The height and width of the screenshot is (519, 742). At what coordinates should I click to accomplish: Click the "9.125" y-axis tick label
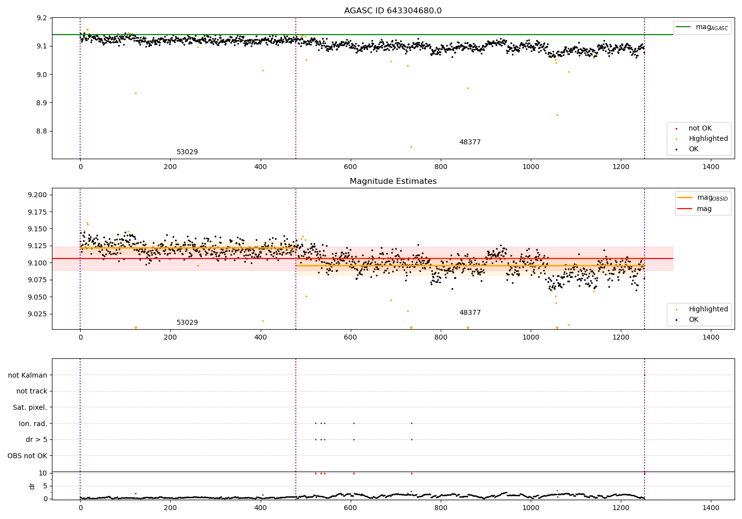(37, 246)
